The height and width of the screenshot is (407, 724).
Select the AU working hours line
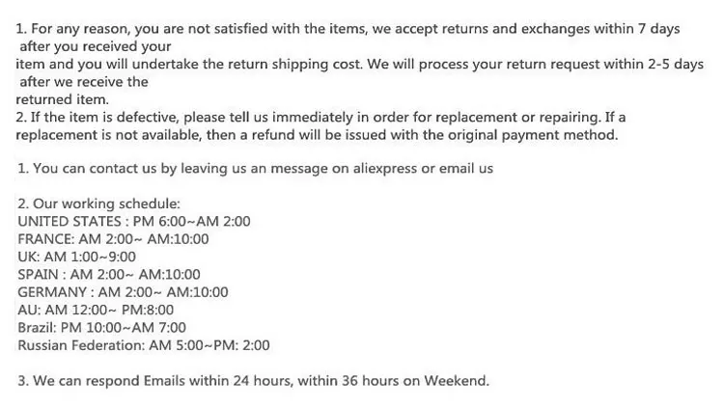(96, 310)
